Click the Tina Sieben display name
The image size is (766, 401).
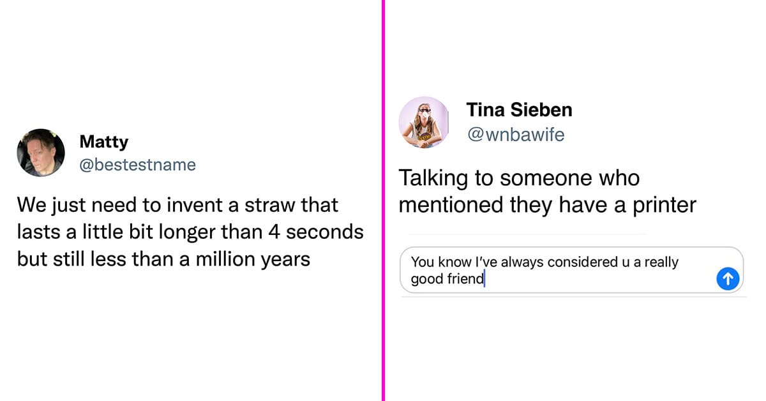click(x=519, y=110)
